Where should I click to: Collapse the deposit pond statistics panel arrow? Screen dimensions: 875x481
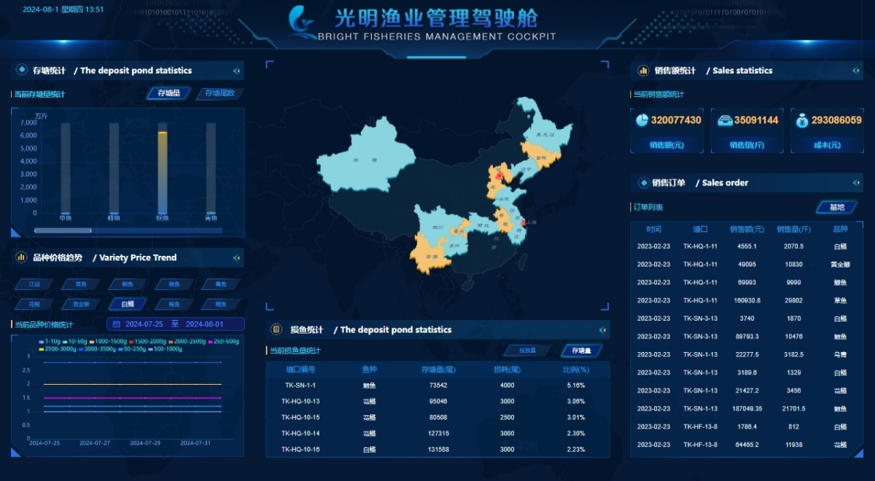coord(236,71)
